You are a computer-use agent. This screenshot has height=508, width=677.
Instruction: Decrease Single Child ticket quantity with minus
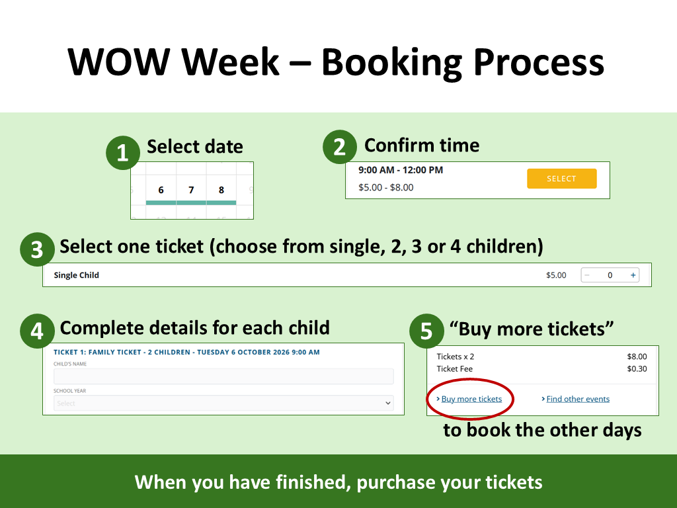tap(587, 275)
